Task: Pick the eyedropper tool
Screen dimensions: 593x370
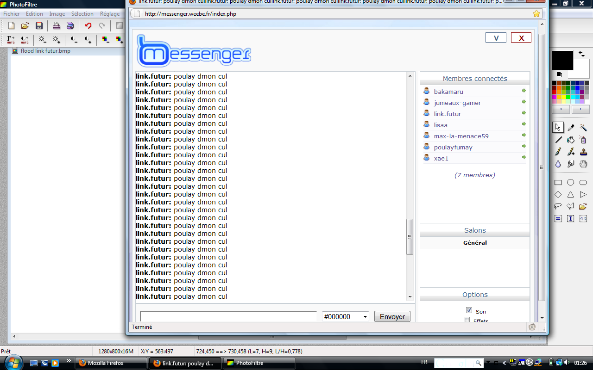Action: [571, 127]
